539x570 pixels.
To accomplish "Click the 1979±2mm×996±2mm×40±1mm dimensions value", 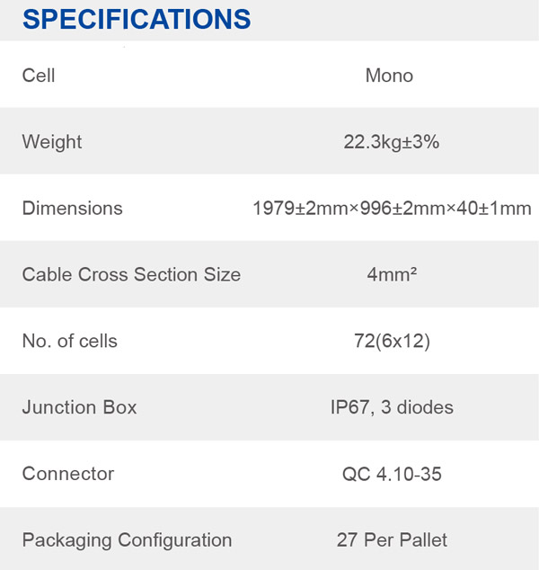I will click(x=392, y=209).
